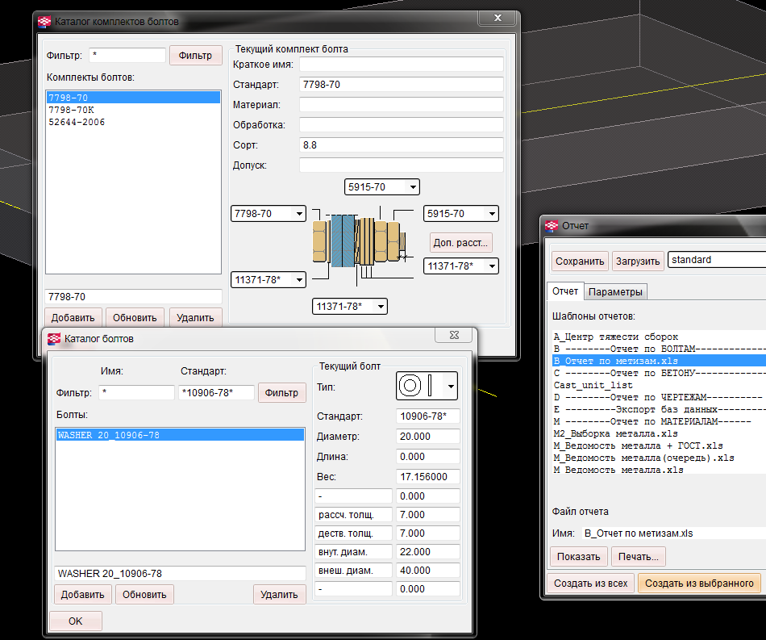
Task: Switch to the Параметры tab
Action: [615, 291]
